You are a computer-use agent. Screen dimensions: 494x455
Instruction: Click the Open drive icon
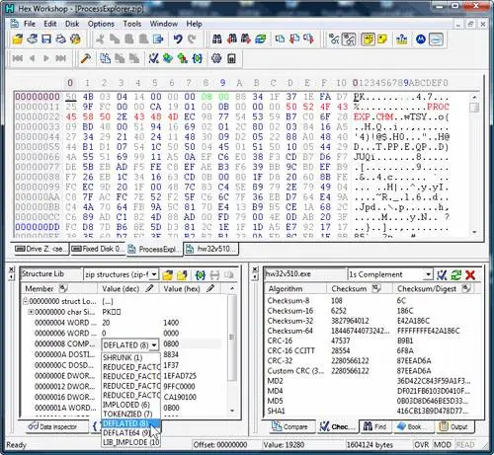[32, 39]
